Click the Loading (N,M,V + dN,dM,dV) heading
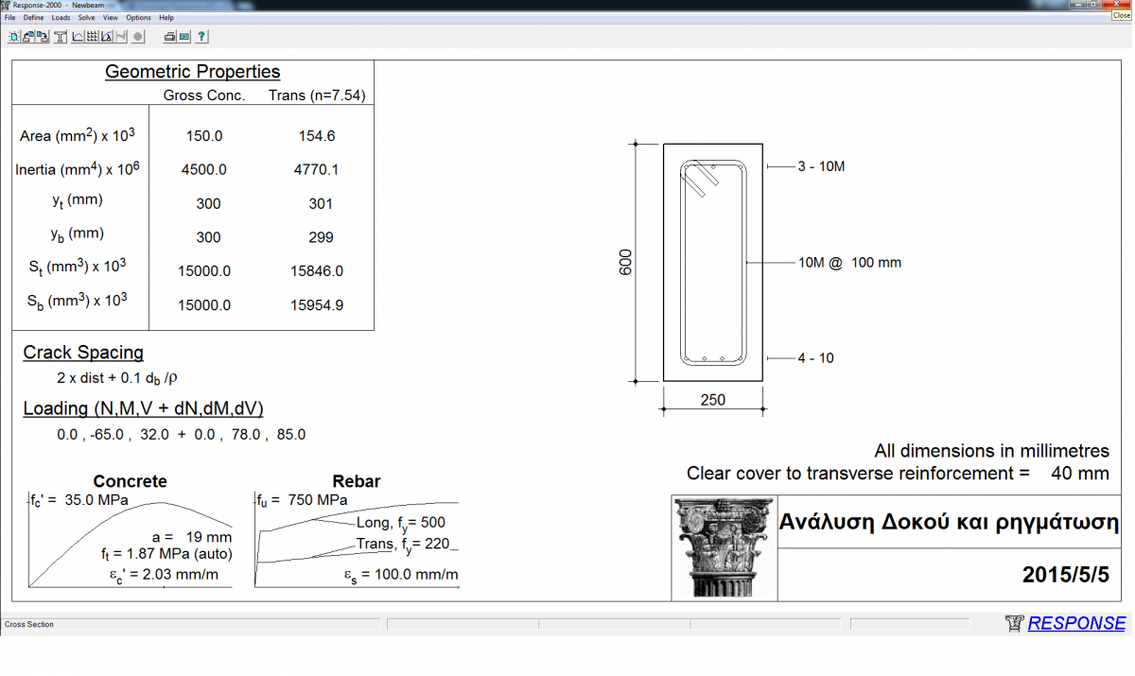Viewport: 1135px width, 676px height. coord(143,408)
